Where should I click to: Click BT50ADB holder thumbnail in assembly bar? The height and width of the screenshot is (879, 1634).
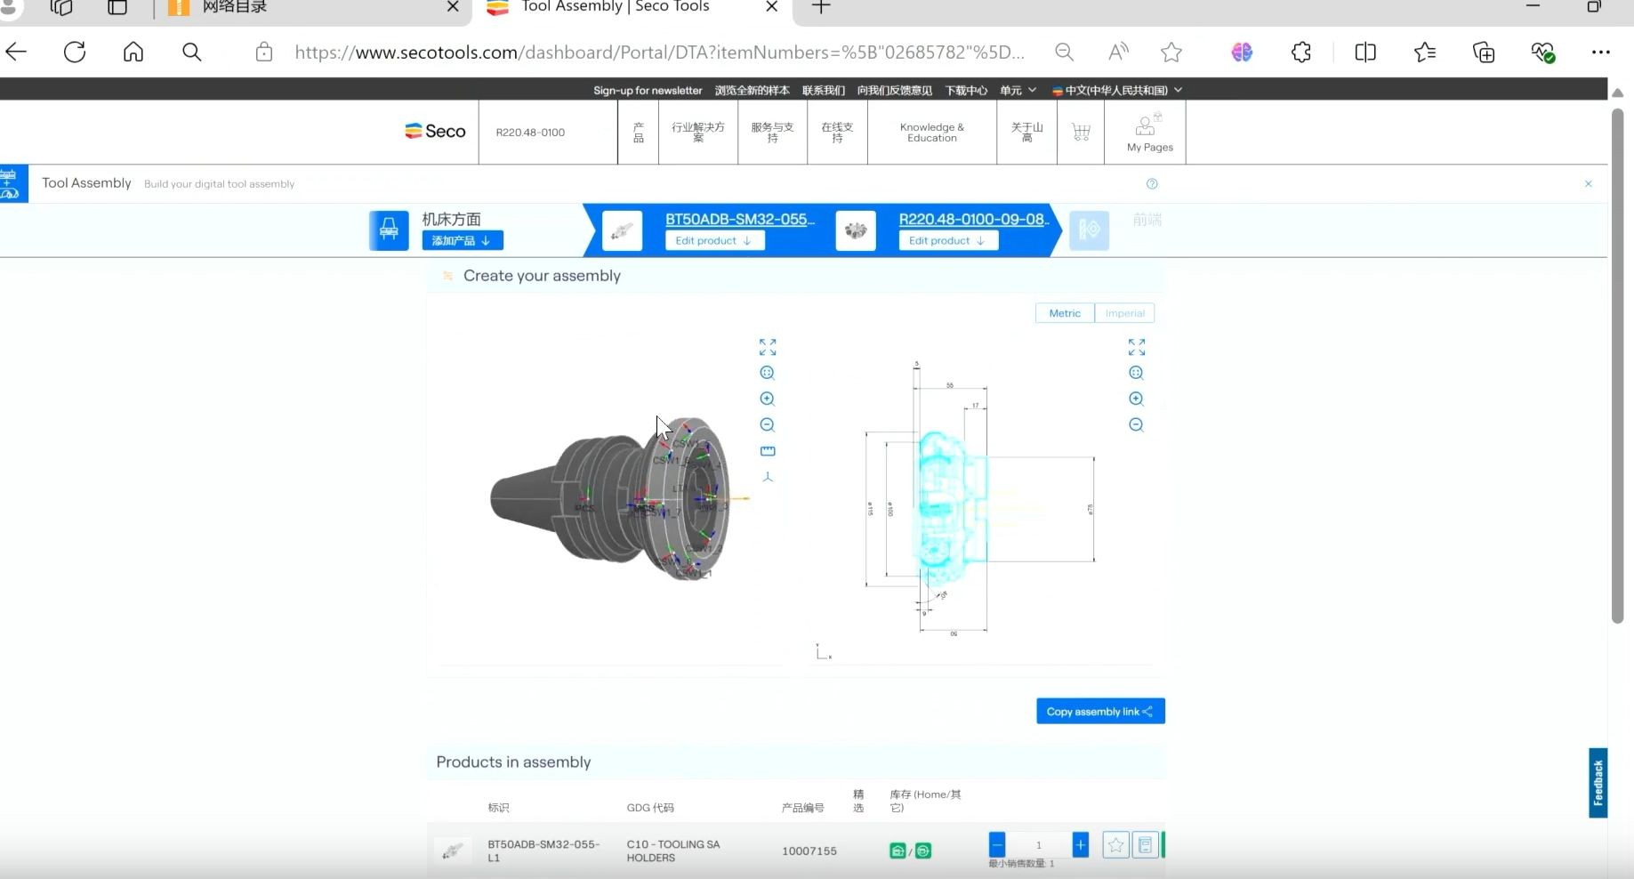[622, 230]
